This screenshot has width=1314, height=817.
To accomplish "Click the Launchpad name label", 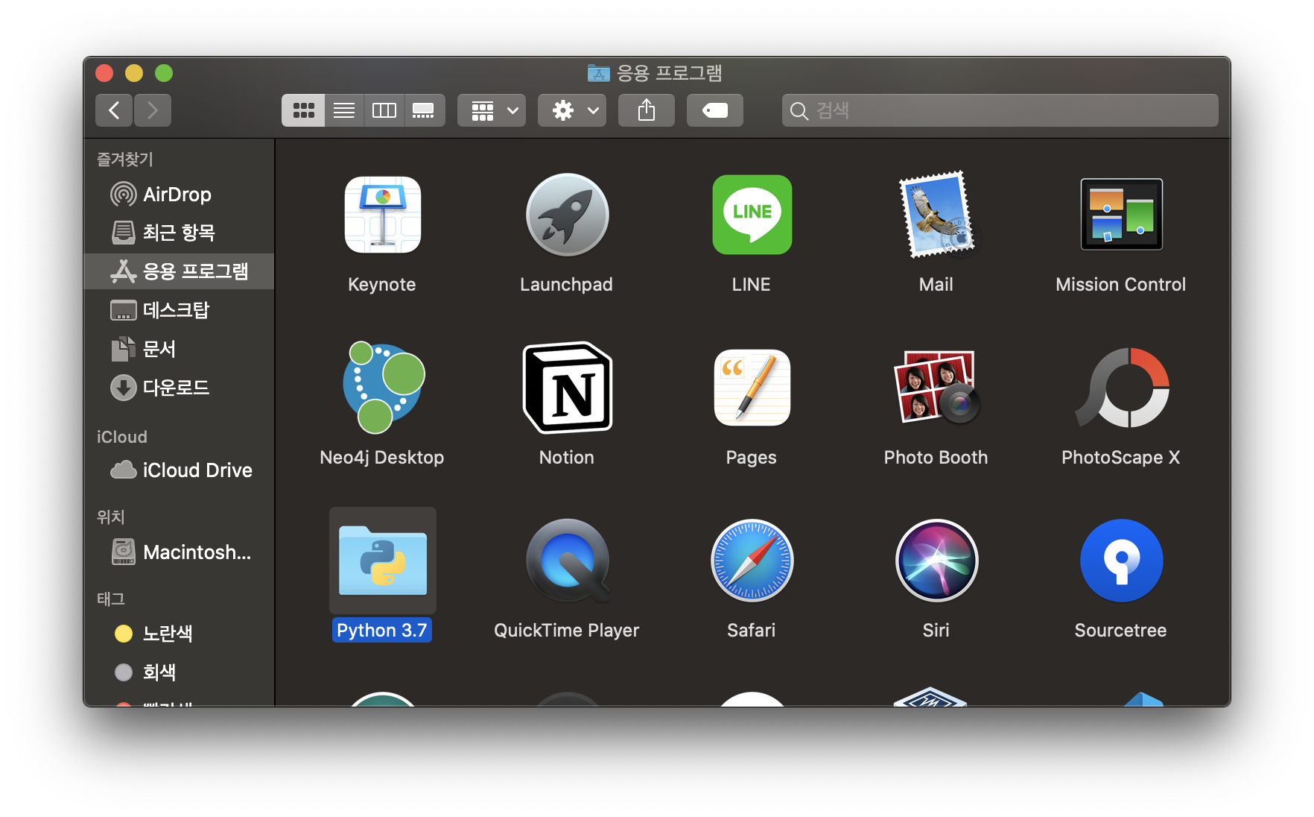I will 567,284.
